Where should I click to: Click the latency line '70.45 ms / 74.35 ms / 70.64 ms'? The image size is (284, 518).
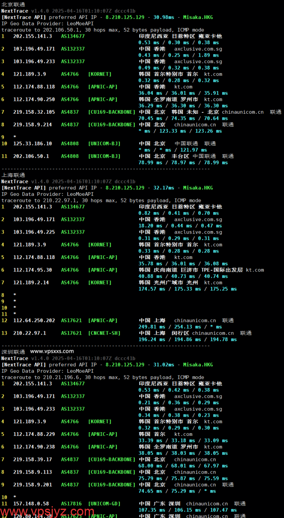183,119
